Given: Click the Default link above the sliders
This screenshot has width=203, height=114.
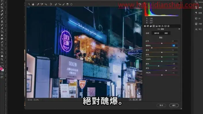Looking at the screenshot, I should tap(161, 37).
